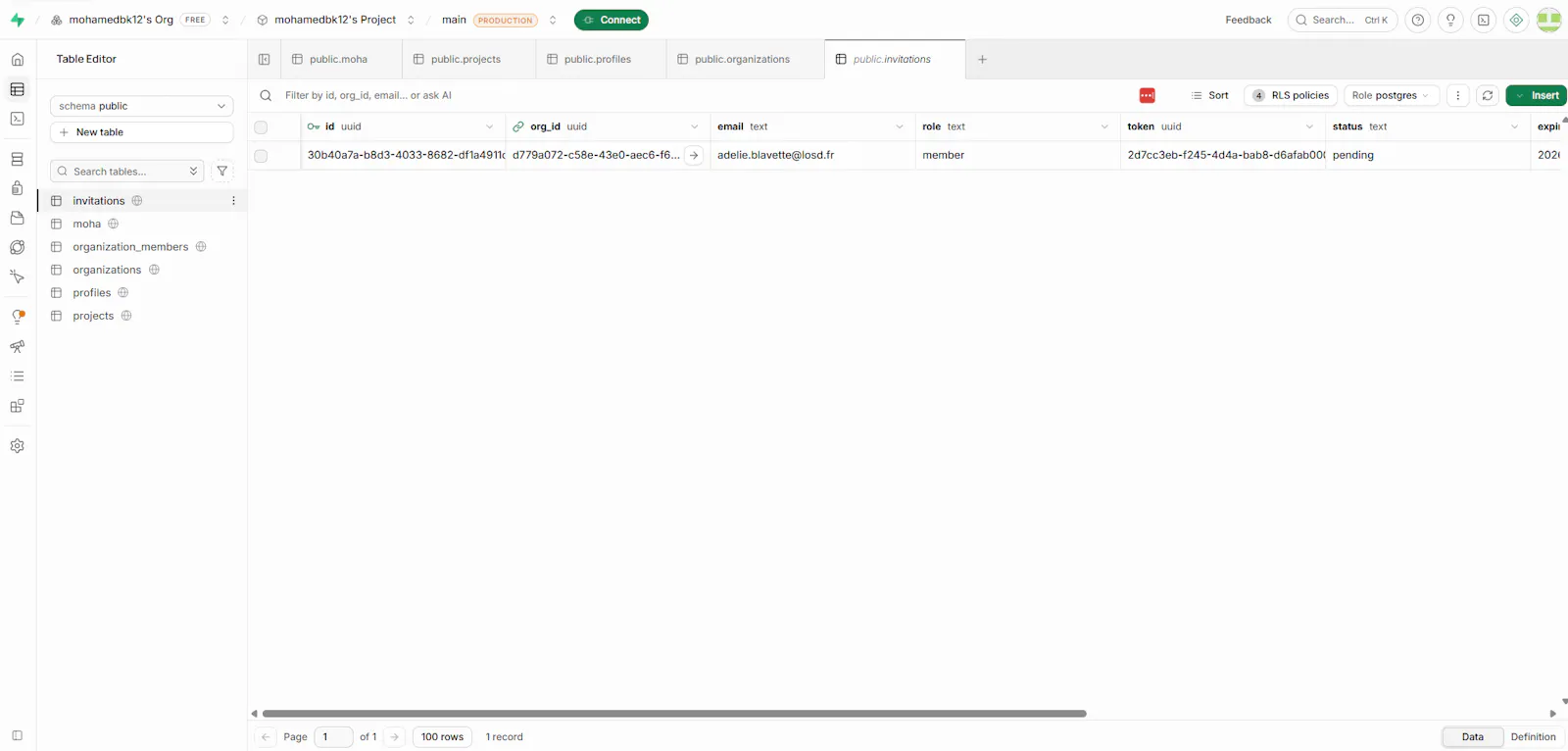Switch to the public.projects tab

(468, 59)
